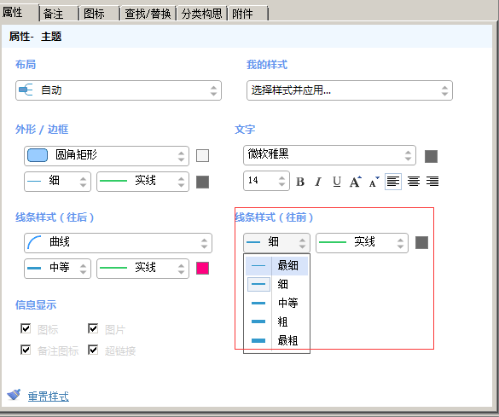Open the border thickness 细 dropdown

tap(58, 182)
